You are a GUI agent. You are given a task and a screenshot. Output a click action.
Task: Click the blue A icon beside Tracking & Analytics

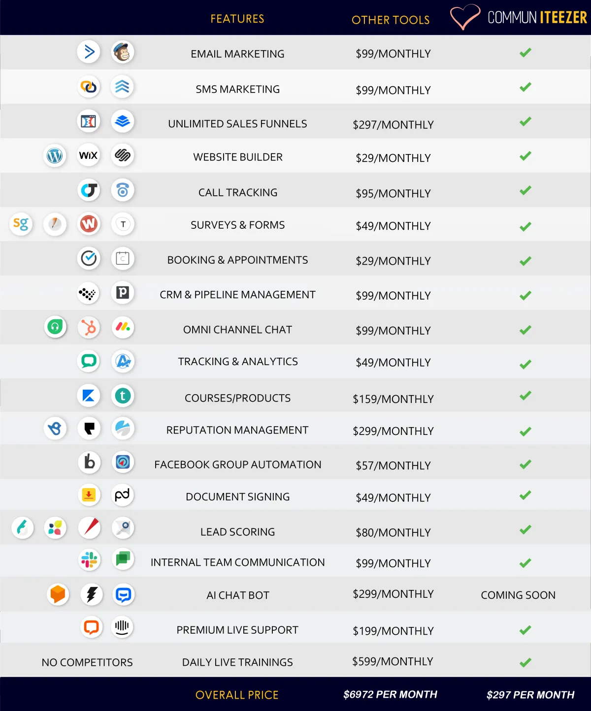(x=123, y=361)
